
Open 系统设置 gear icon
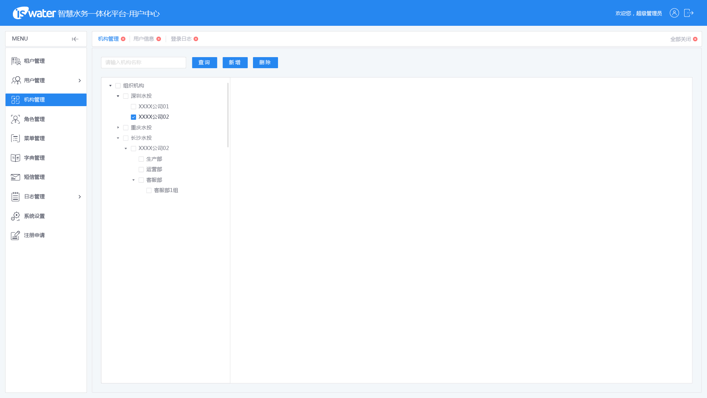click(x=15, y=216)
